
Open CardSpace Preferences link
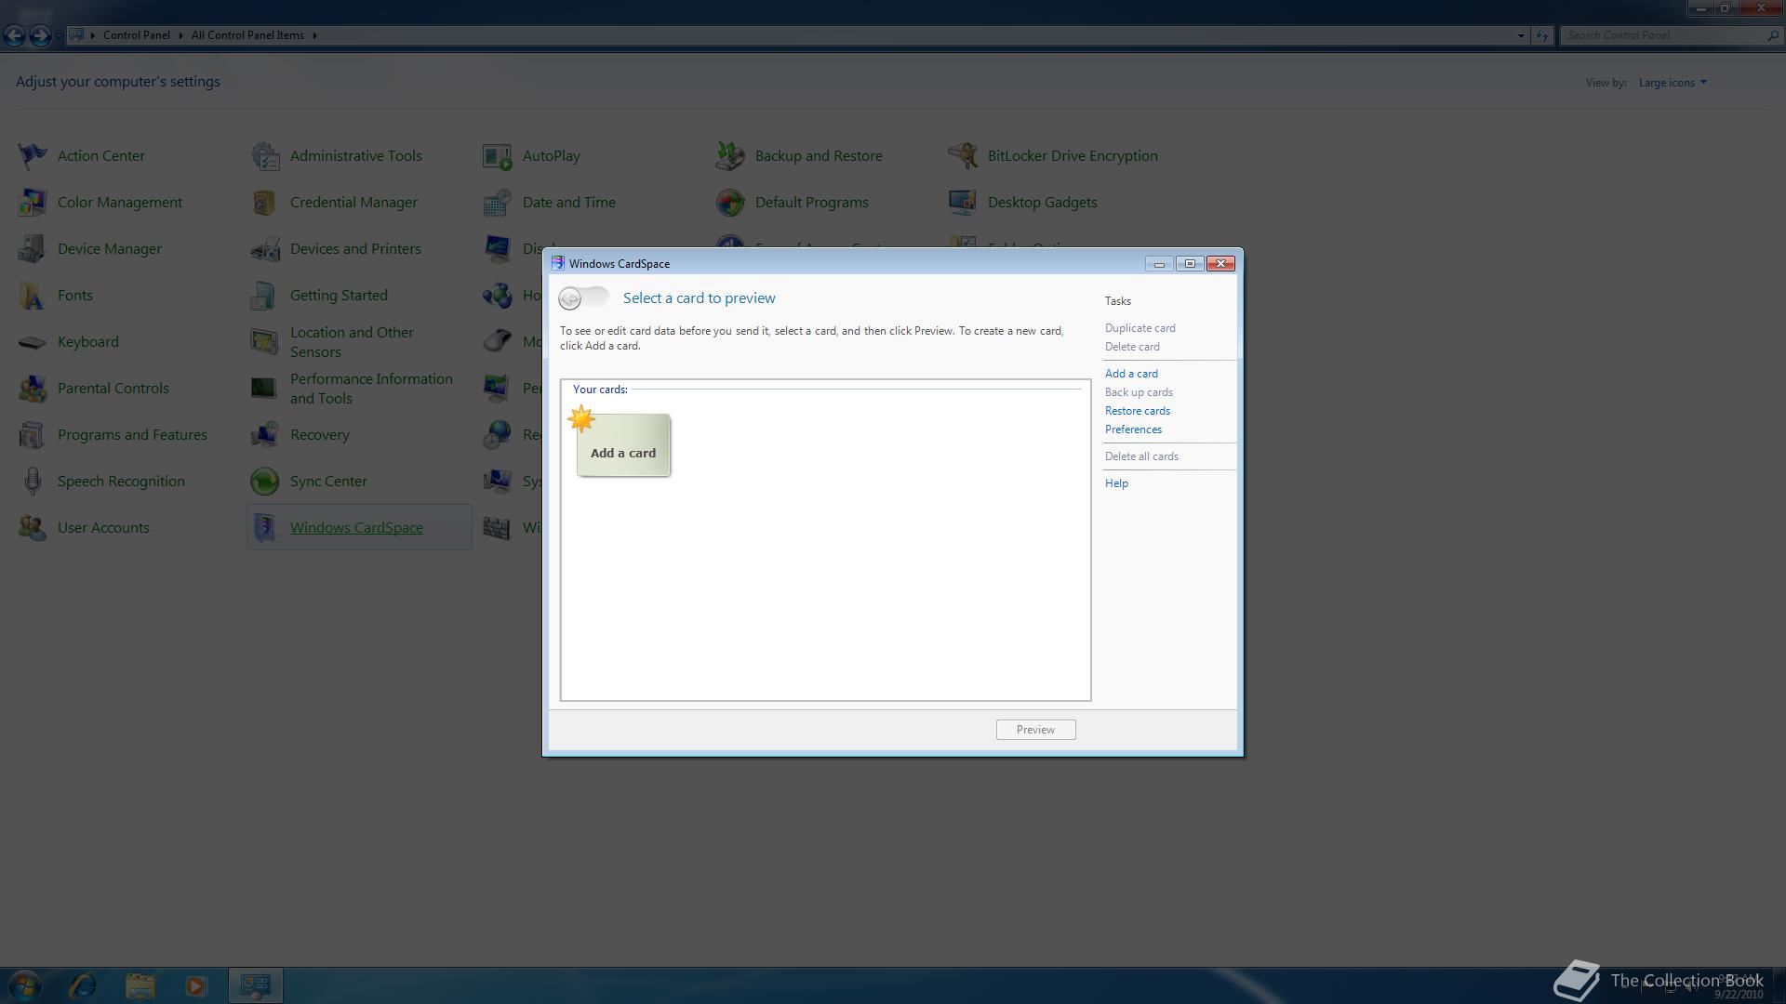pyautogui.click(x=1133, y=429)
